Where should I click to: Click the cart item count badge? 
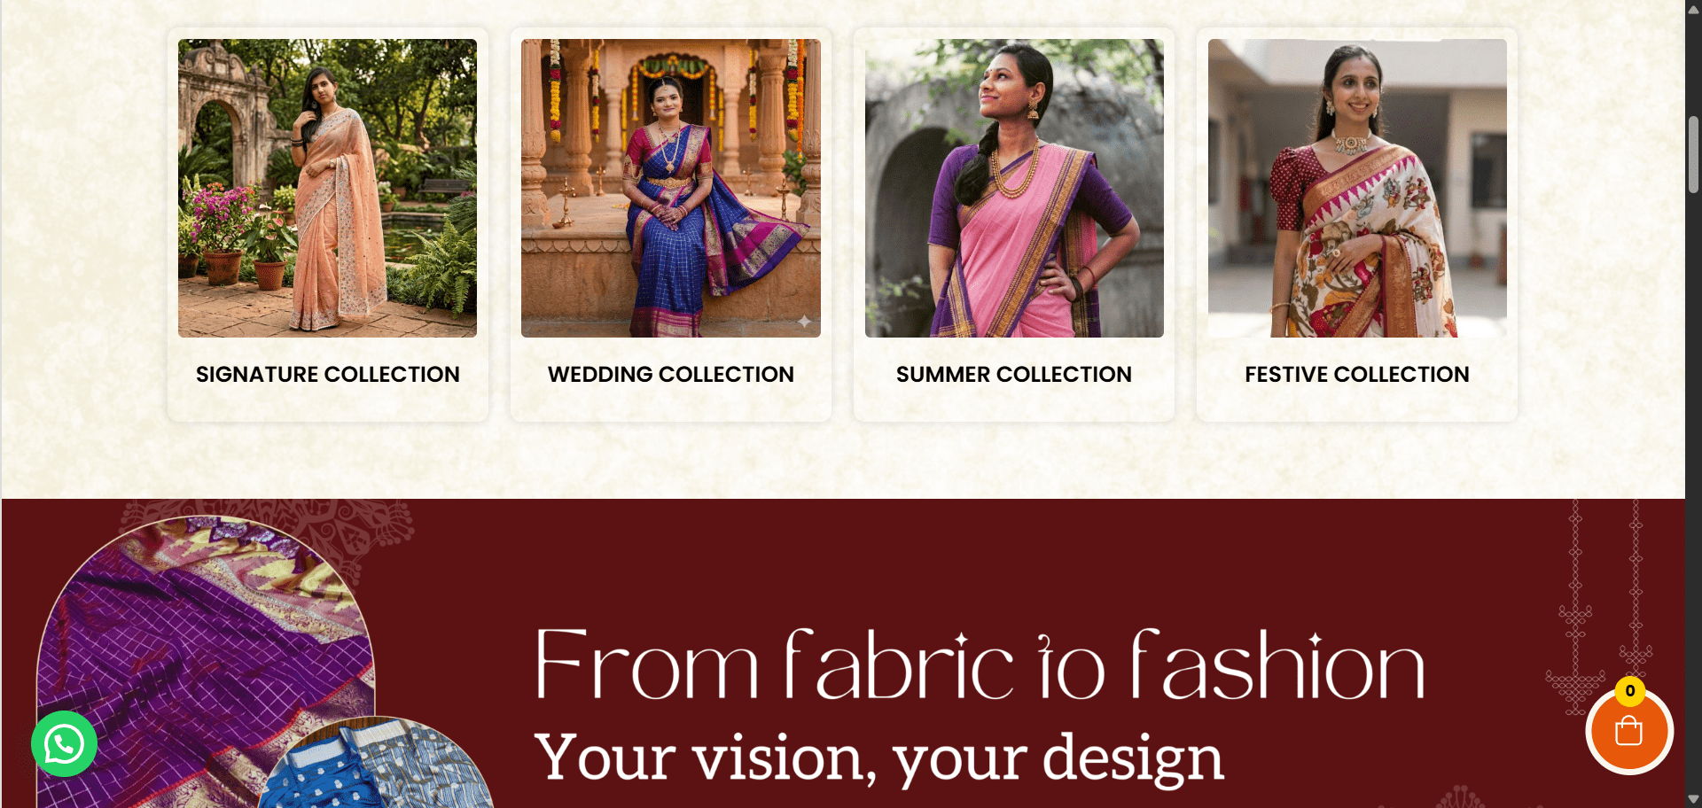point(1629,691)
